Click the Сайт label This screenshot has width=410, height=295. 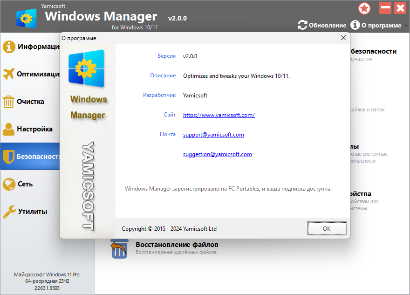(170, 115)
